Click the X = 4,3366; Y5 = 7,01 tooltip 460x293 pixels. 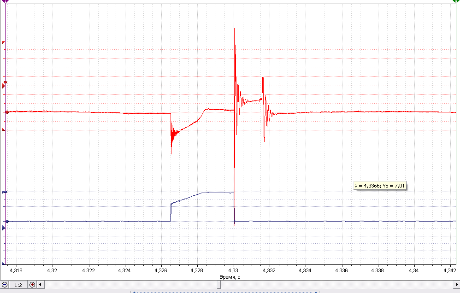pyautogui.click(x=380, y=186)
